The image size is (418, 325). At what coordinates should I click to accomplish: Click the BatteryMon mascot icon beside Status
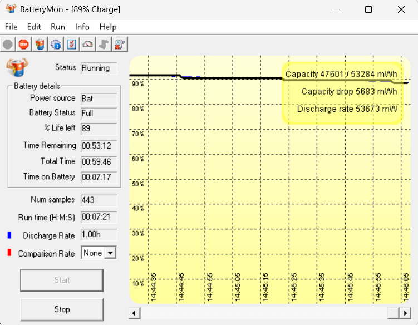[17, 67]
